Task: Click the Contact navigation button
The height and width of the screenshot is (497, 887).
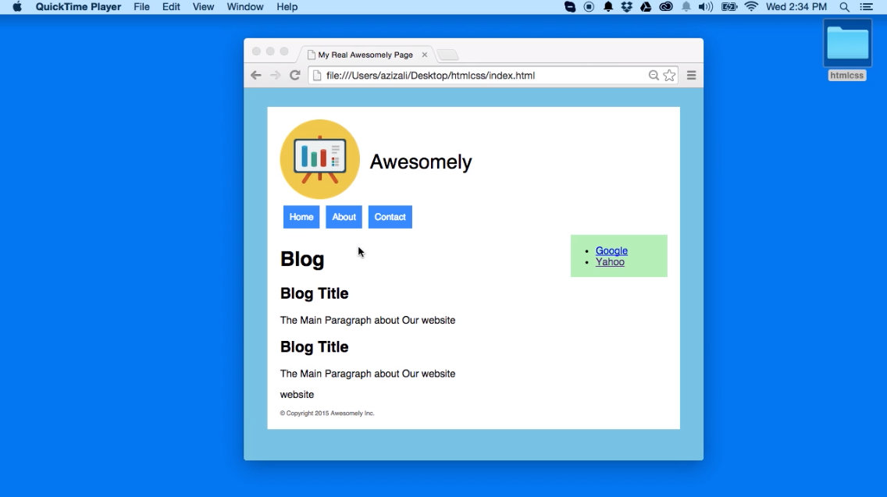Action: [x=390, y=217]
